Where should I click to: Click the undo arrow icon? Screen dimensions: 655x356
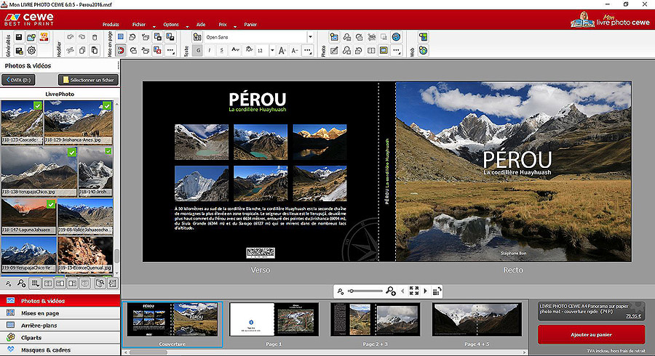[70, 37]
